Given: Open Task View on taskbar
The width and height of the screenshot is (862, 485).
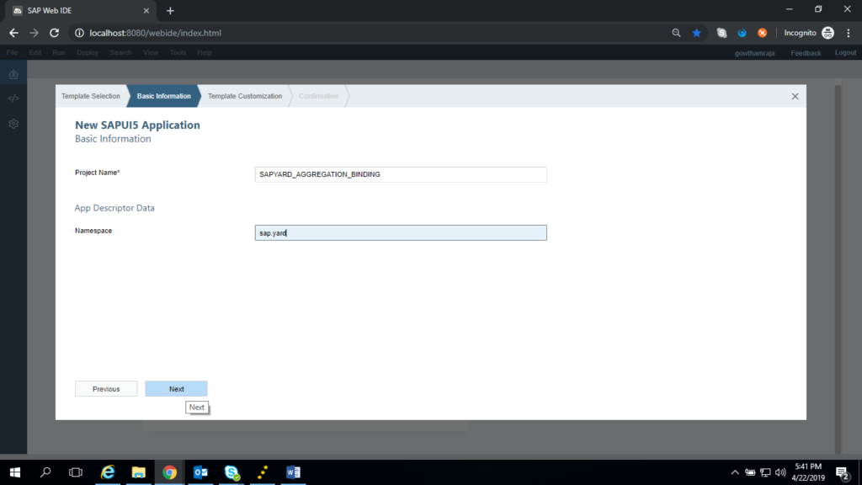Looking at the screenshot, I should (75, 472).
